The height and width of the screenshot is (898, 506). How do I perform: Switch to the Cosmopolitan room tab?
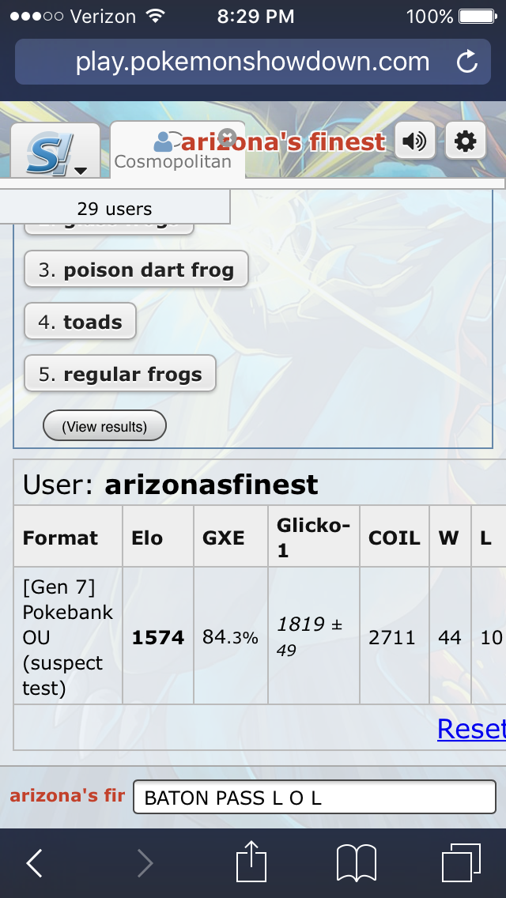173,160
